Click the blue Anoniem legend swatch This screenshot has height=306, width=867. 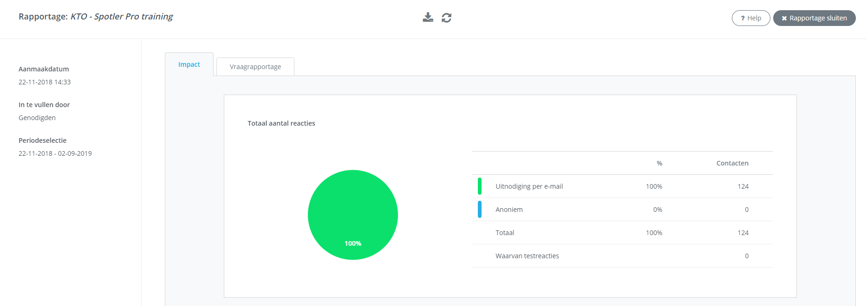(x=480, y=210)
